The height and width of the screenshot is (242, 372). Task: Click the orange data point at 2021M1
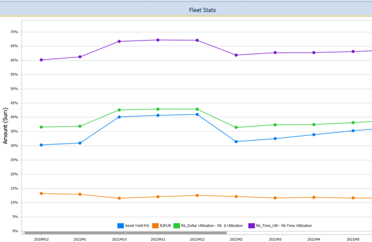[x=80, y=195]
